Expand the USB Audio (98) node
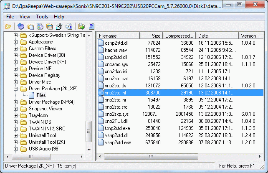268x173 pixels. coord(15,149)
